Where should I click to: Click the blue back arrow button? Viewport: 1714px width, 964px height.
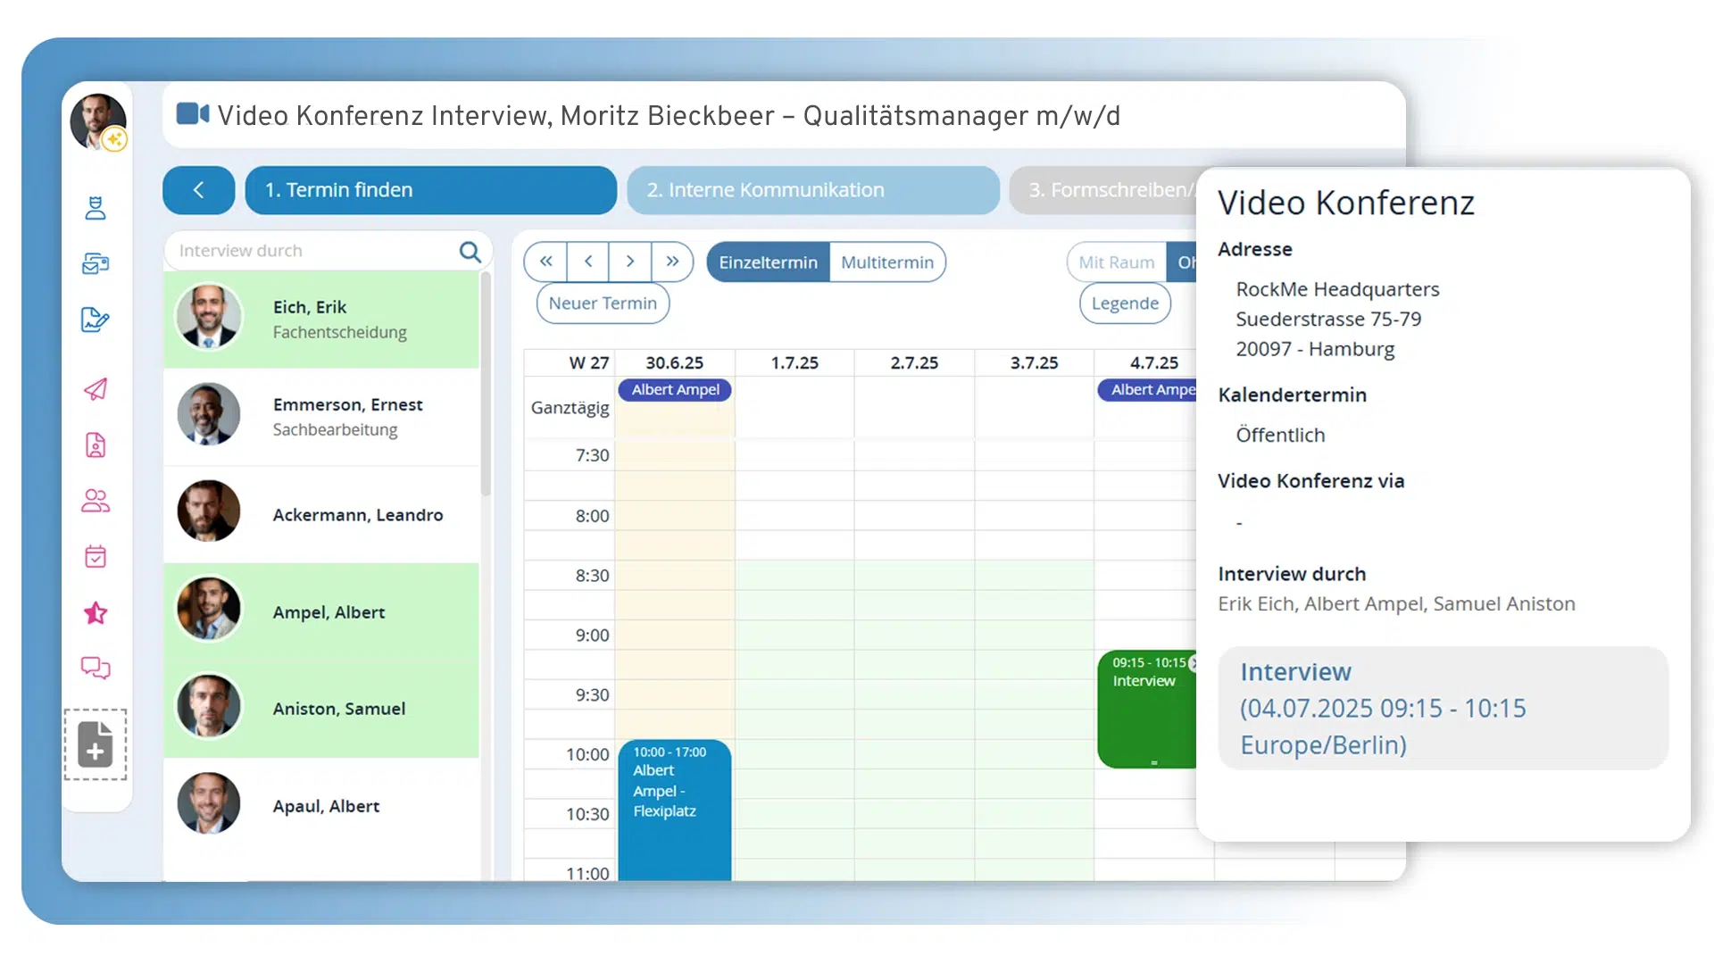click(198, 190)
